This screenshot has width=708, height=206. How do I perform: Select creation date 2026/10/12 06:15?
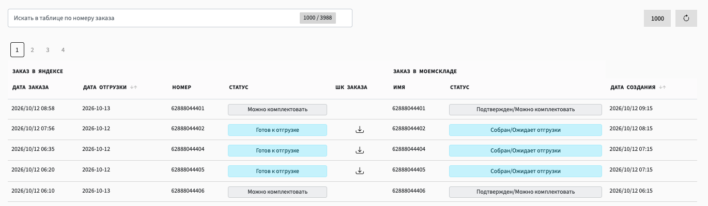631,191
